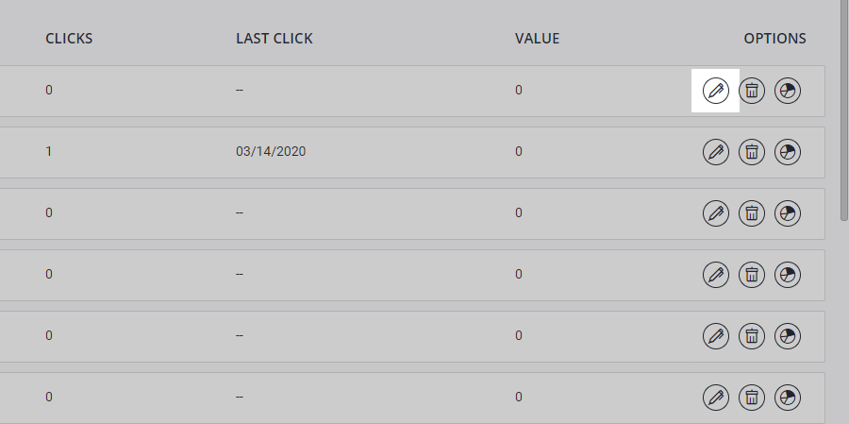Remove the fifth row with trash icon

[752, 336]
